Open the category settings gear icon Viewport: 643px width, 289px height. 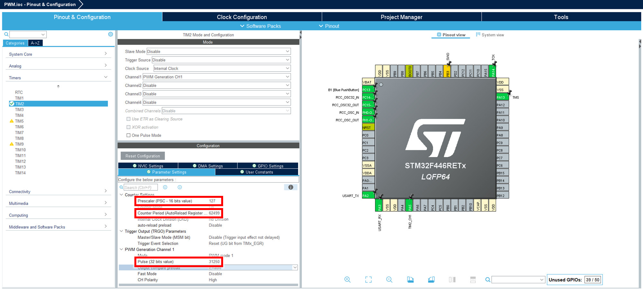point(111,34)
